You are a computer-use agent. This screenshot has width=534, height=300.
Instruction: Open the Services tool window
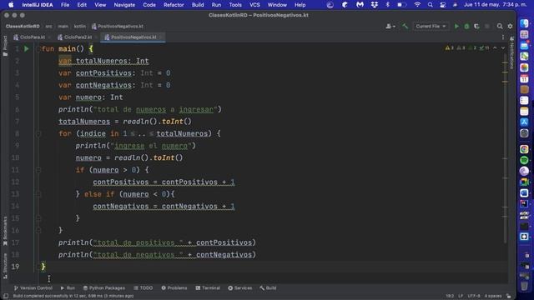[239, 287]
